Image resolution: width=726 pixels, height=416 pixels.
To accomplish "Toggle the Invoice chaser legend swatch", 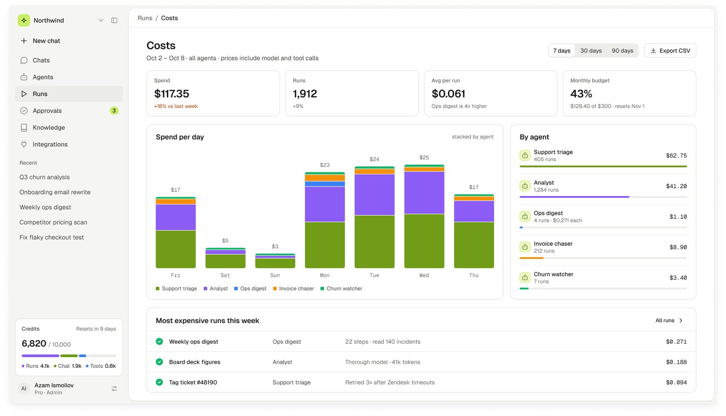I will tap(275, 289).
